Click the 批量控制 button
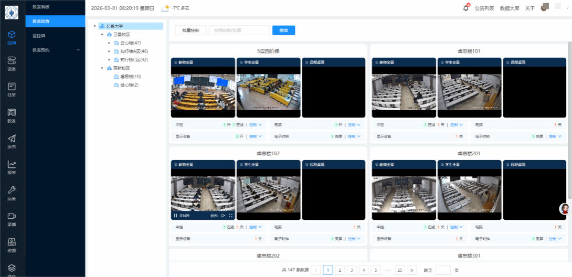Screen dimensions: 572x277 point(190,30)
